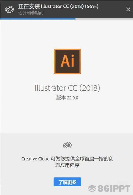Viewport: 133px width, 195px height.
Task: Click the blue filled part of progress bar
Action: coord(38,19)
